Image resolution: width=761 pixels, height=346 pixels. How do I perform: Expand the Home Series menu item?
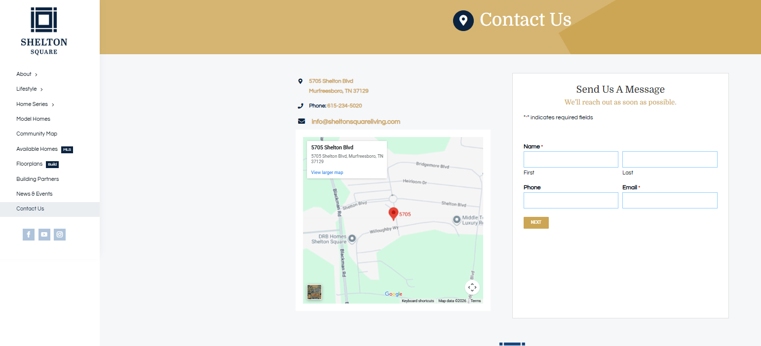click(32, 104)
